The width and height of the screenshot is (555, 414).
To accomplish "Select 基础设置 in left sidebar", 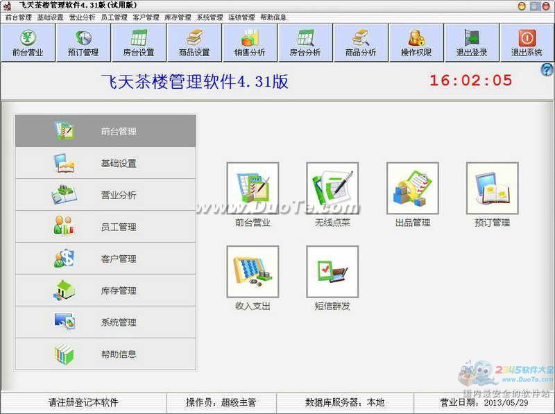I will point(105,163).
